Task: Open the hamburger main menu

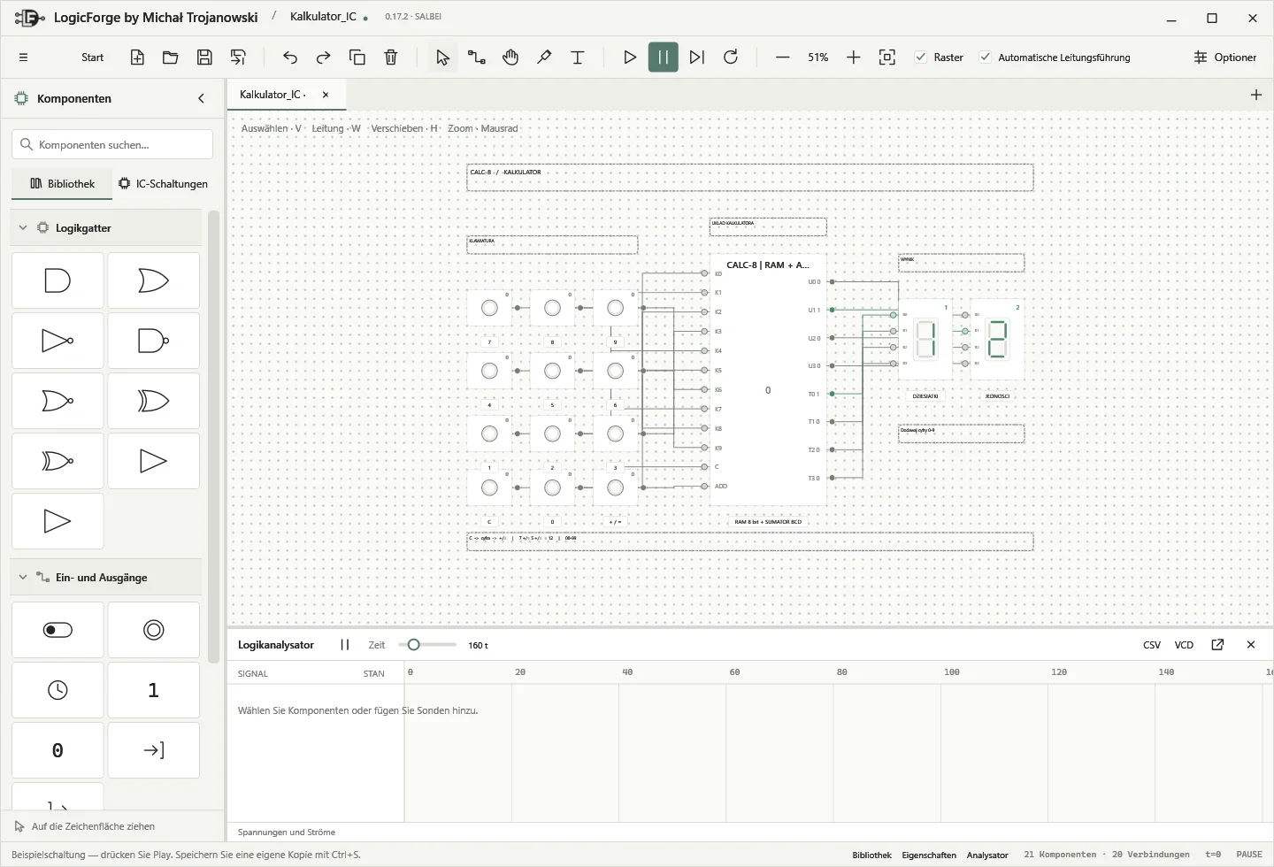Action: click(24, 58)
